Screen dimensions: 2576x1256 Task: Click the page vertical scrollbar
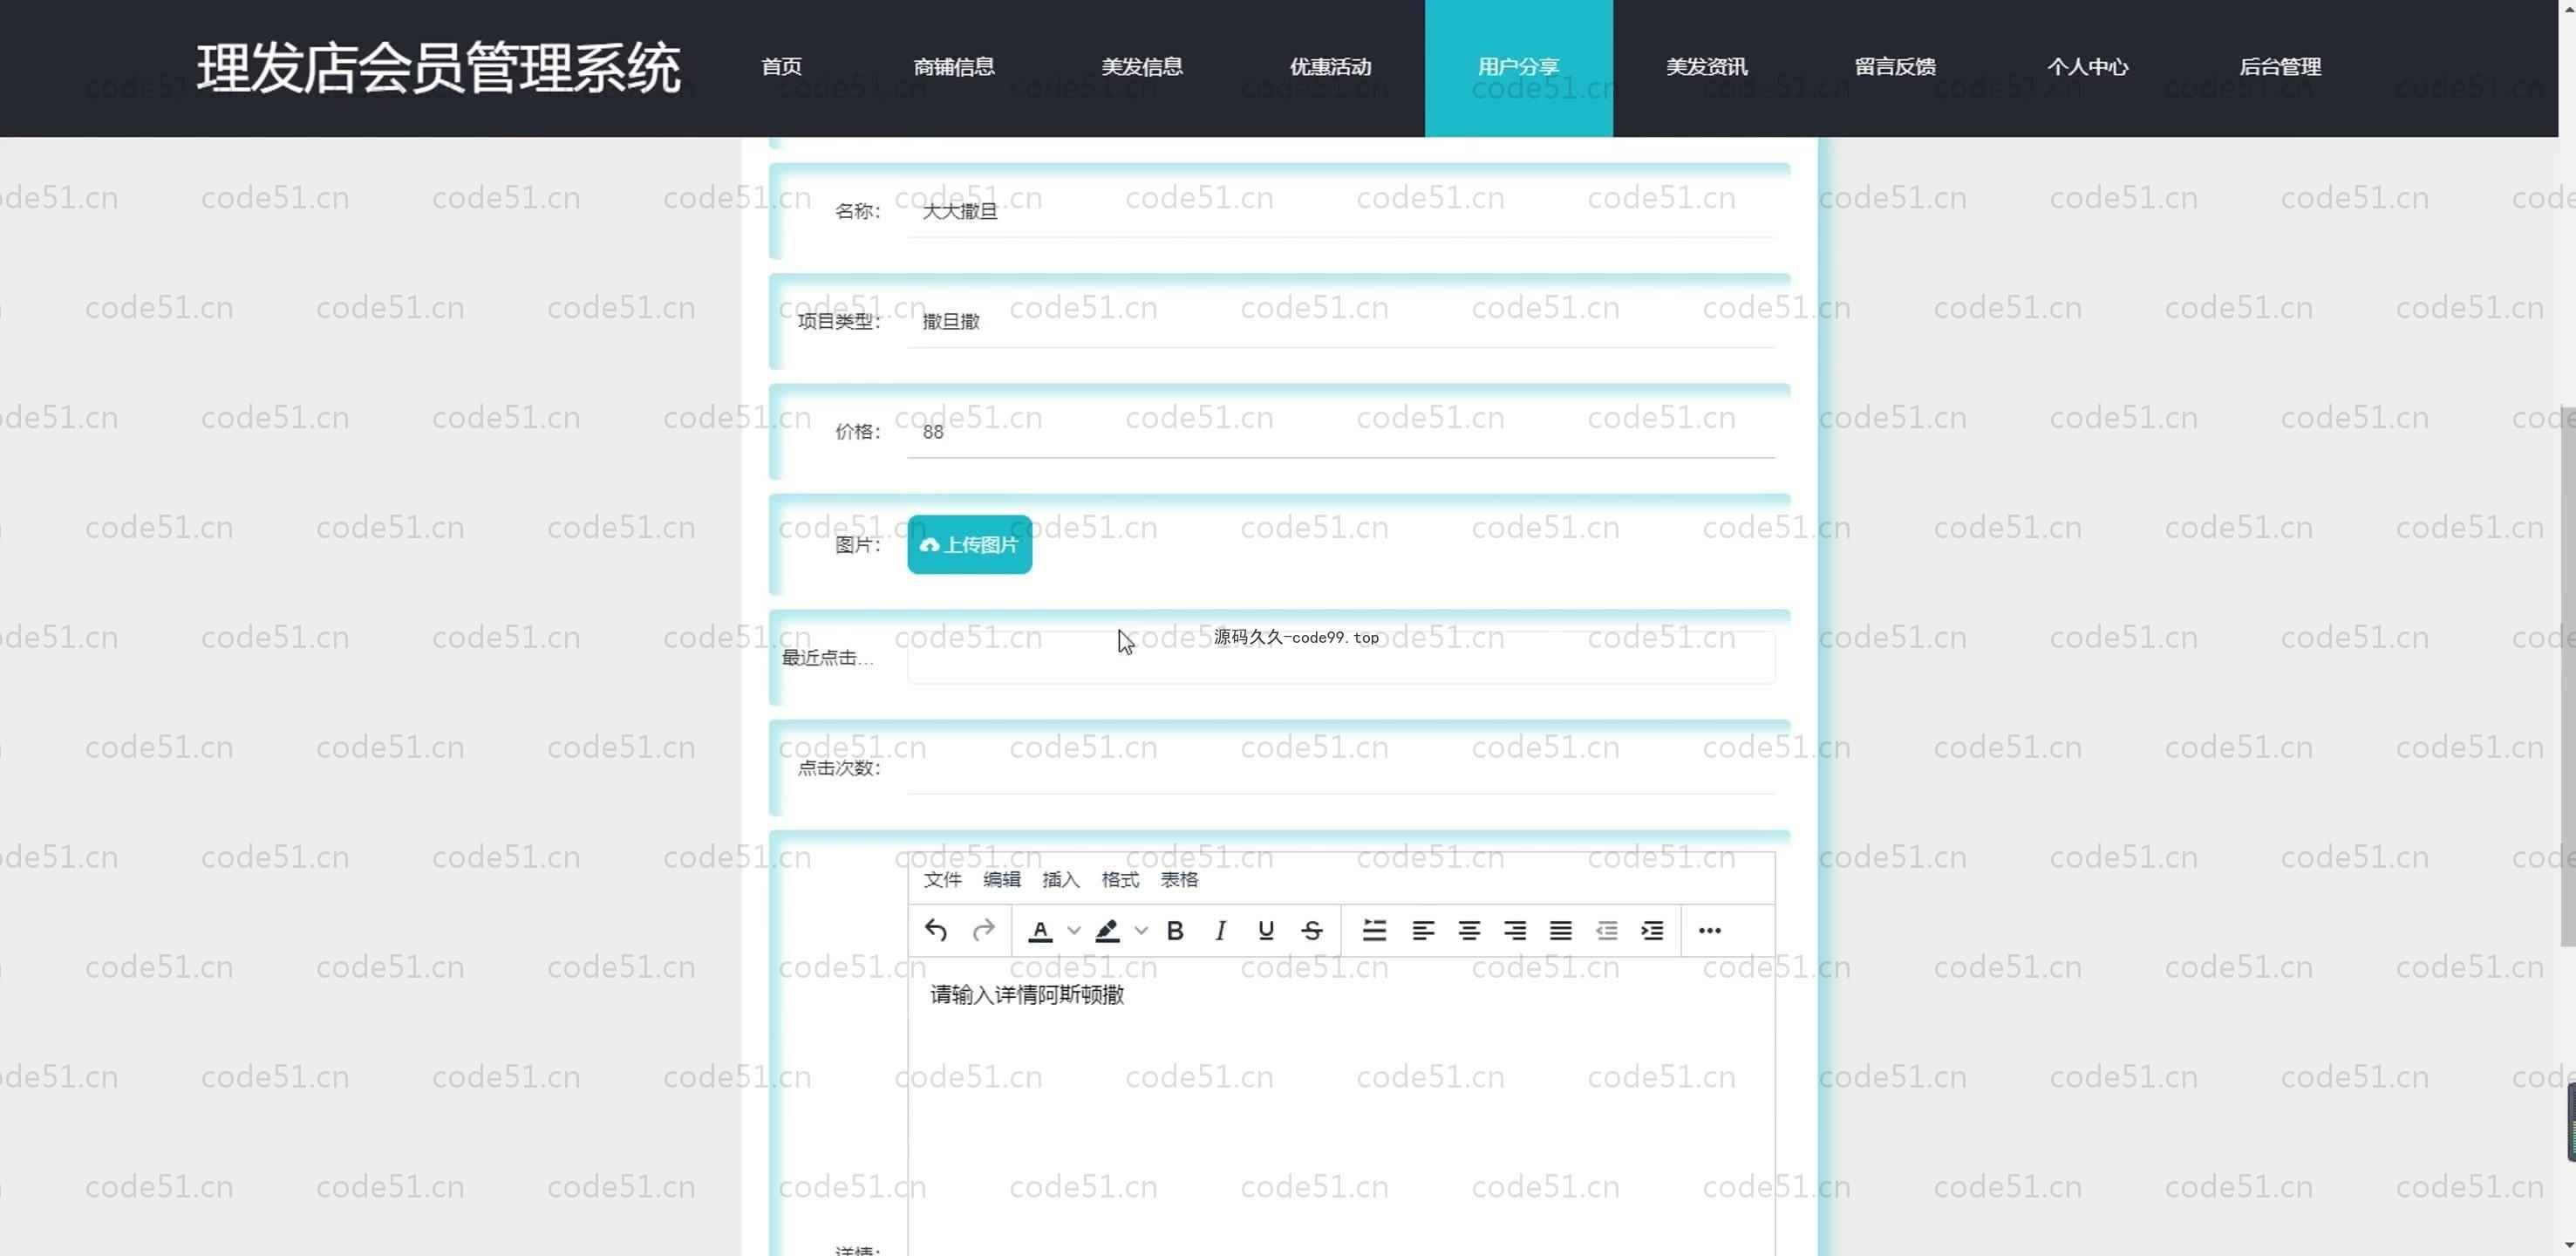pyautogui.click(x=2567, y=676)
